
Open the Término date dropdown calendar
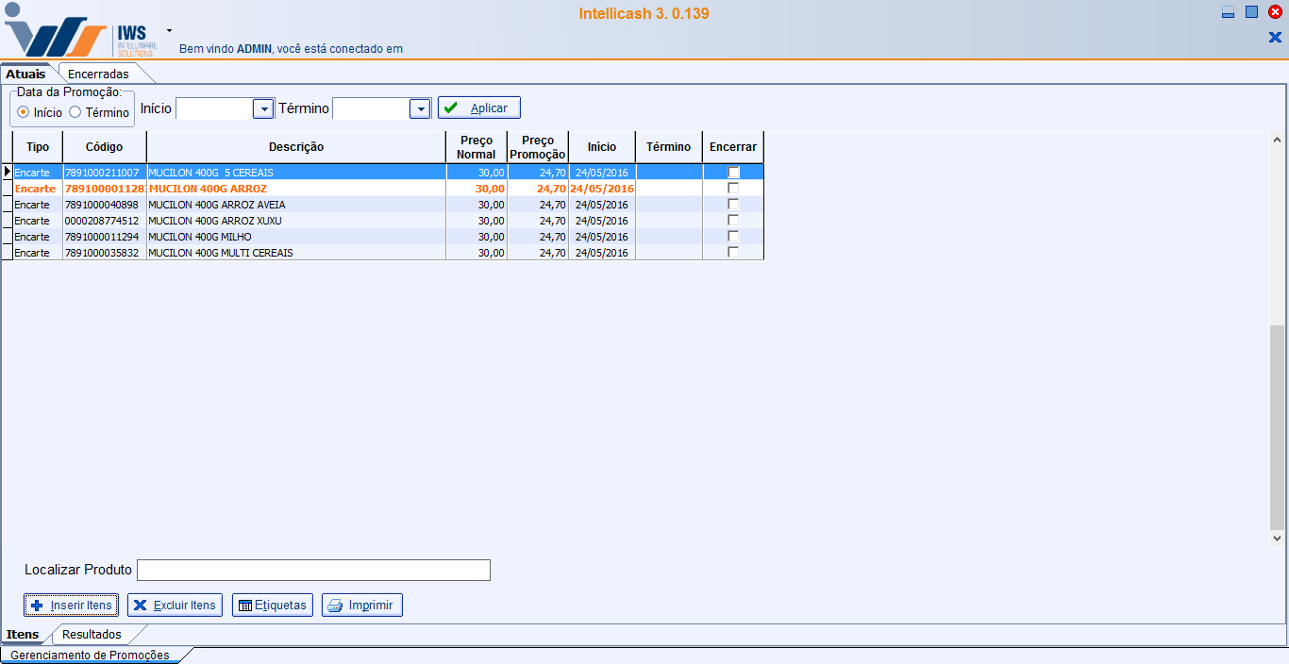pyautogui.click(x=420, y=108)
